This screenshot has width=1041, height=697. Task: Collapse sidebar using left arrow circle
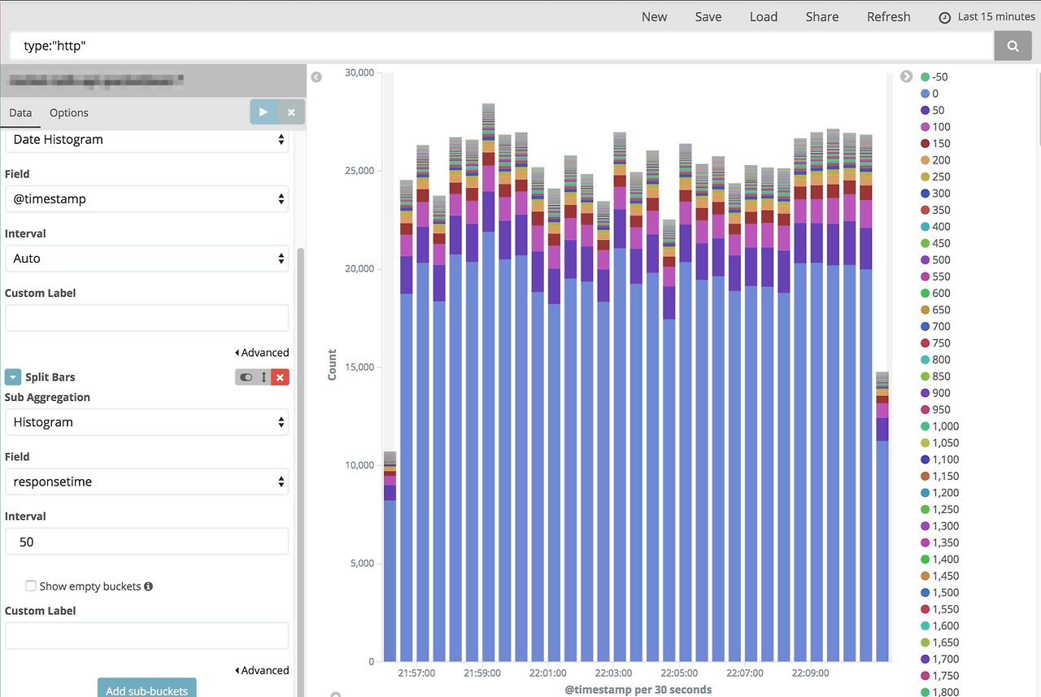pos(316,76)
